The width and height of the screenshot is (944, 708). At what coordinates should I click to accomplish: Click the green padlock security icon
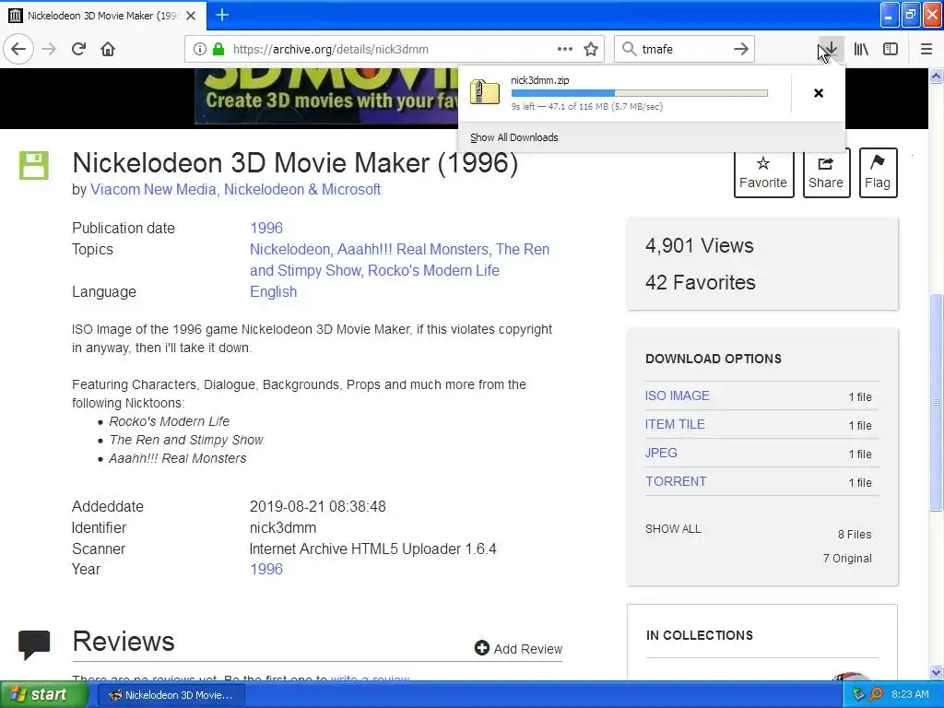click(x=218, y=50)
